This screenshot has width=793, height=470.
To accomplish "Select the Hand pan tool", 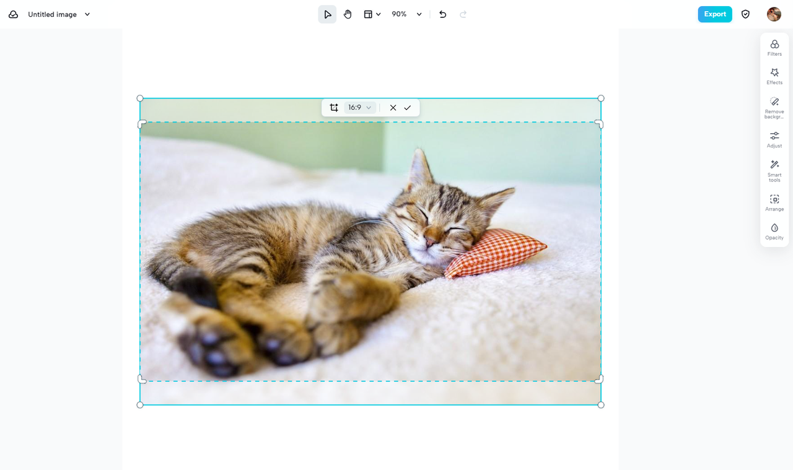I will 348,14.
